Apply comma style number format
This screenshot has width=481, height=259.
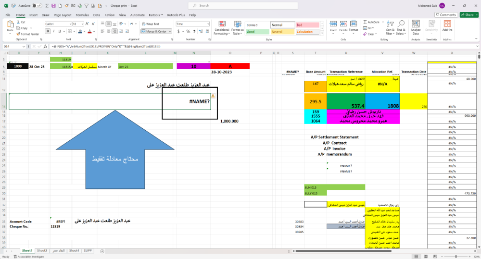point(194,31)
